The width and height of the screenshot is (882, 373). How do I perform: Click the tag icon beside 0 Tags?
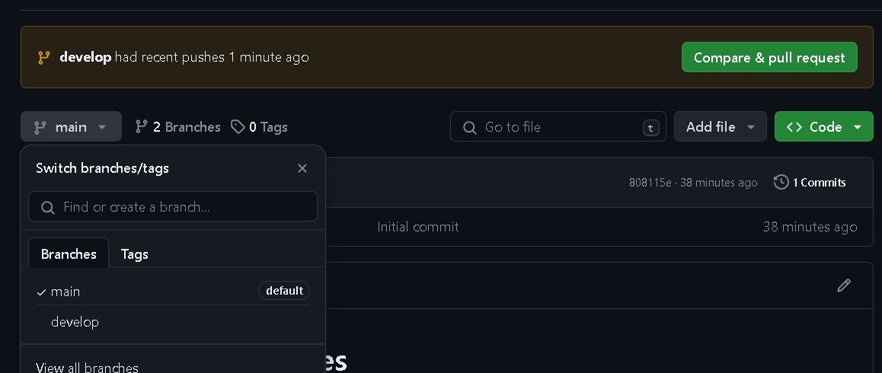coord(238,126)
